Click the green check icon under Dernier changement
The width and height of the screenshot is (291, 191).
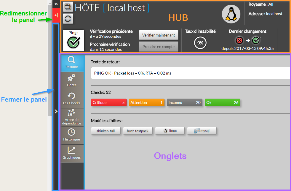pos(256,40)
